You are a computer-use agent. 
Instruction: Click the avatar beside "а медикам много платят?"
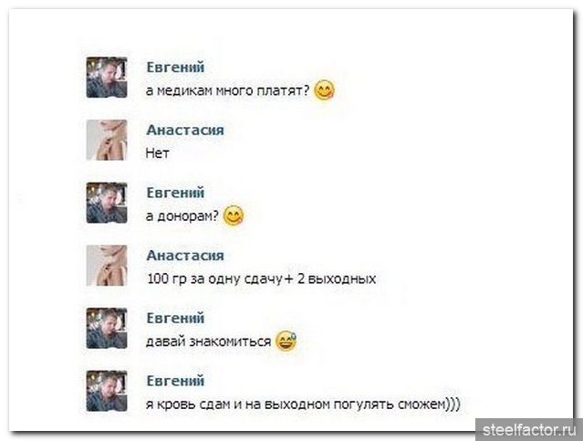pos(107,78)
